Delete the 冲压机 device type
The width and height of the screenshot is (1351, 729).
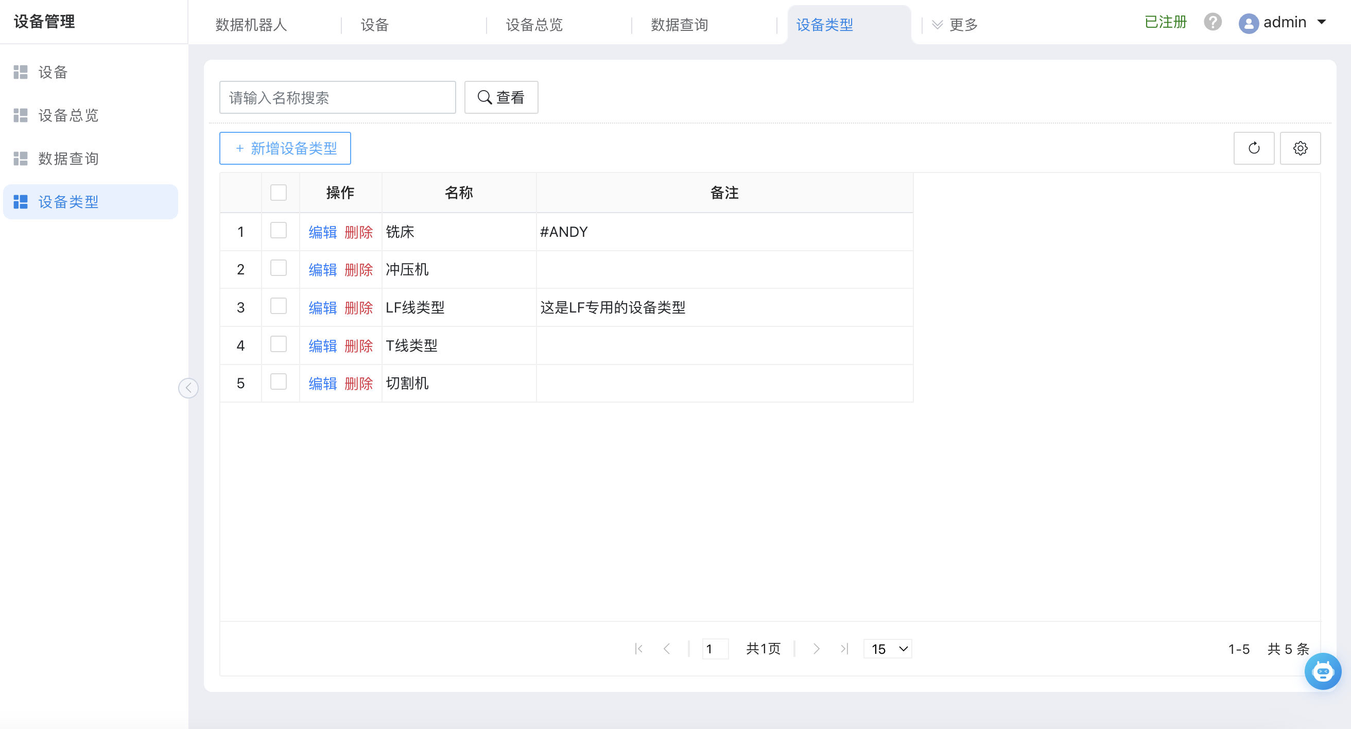click(359, 270)
